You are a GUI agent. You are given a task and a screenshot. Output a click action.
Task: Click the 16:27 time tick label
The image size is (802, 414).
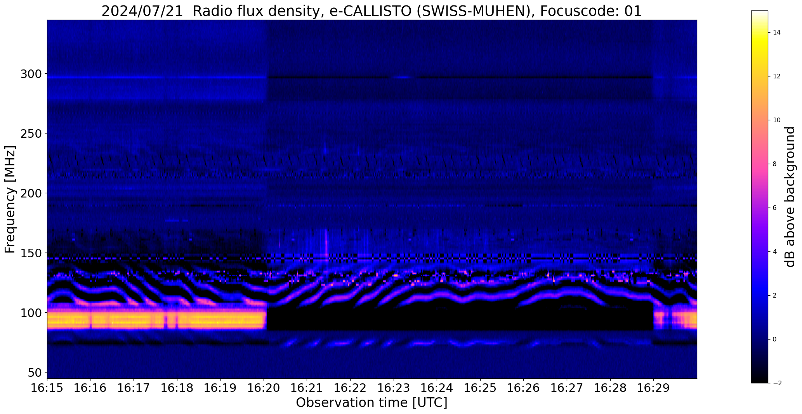pos(567,388)
